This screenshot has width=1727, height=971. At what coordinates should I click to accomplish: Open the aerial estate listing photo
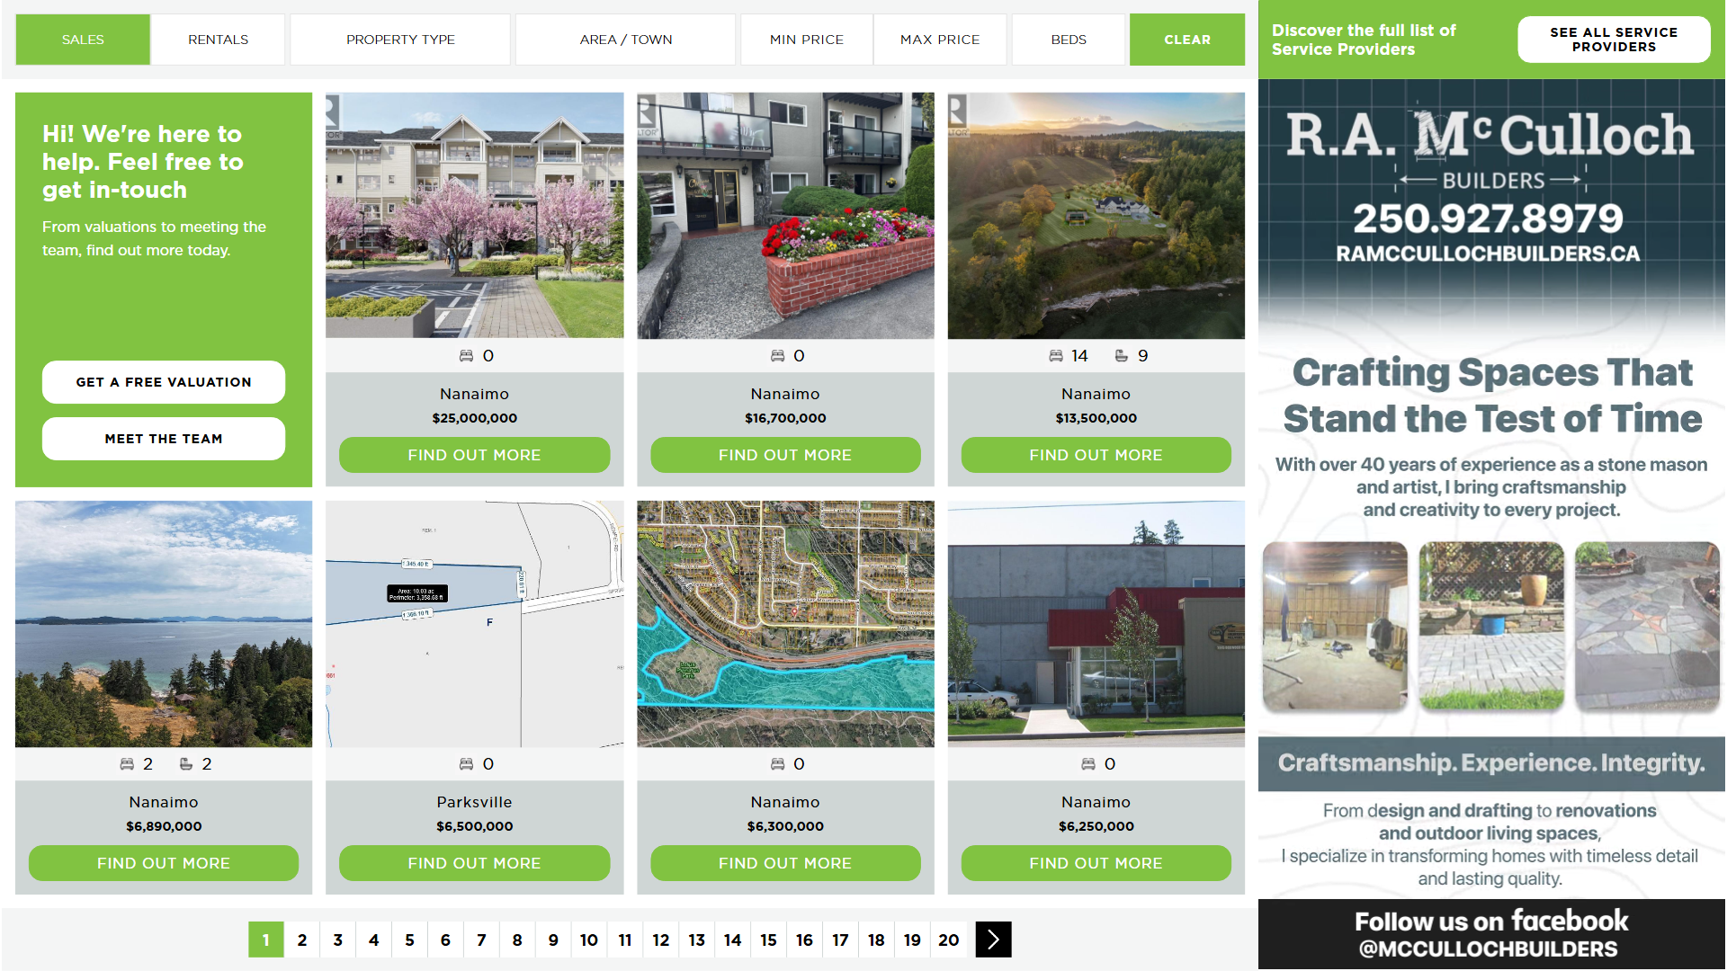pyautogui.click(x=1096, y=216)
